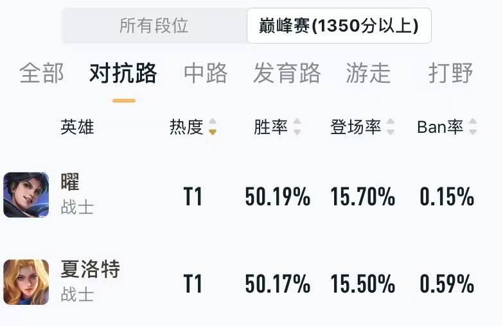Open hero name 夏洛特

coord(91,269)
